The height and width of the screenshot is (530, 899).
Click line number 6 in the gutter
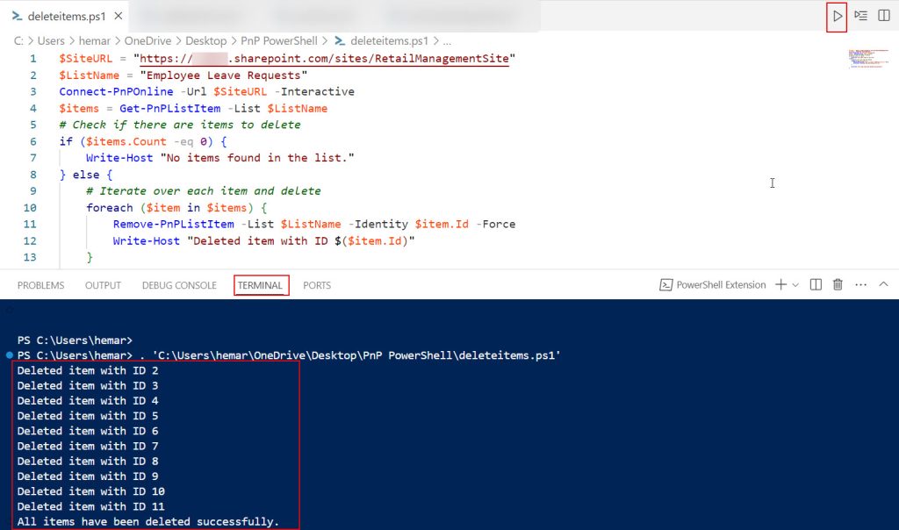point(33,141)
